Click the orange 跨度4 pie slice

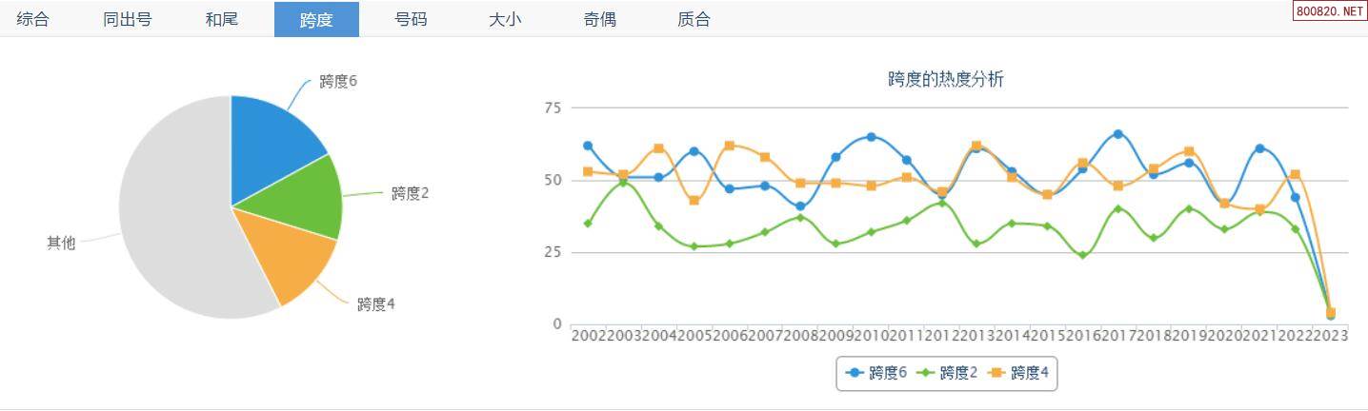(286, 252)
